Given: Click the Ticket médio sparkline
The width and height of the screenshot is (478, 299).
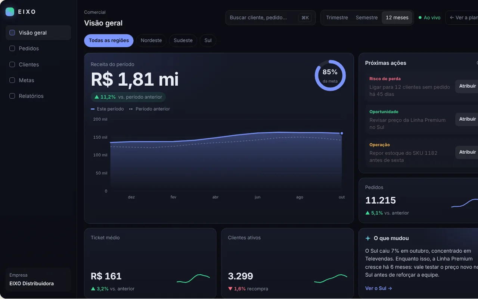Looking at the screenshot, I should click(x=193, y=278).
